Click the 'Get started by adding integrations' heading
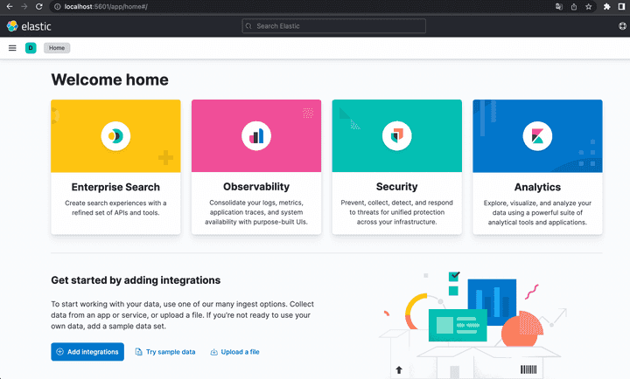 (x=136, y=280)
